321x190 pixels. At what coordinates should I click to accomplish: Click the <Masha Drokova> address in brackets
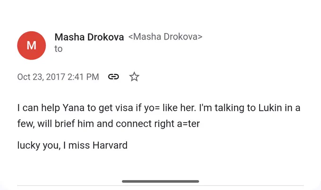[x=165, y=37]
